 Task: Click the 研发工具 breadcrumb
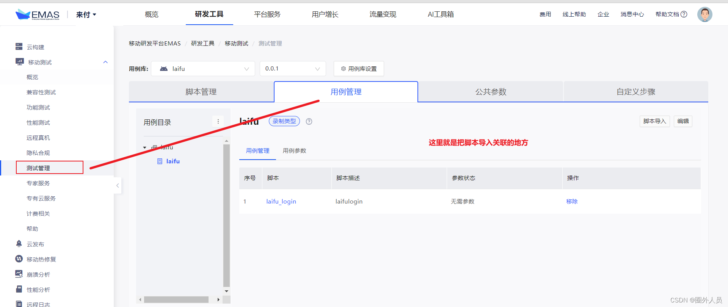(x=202, y=44)
